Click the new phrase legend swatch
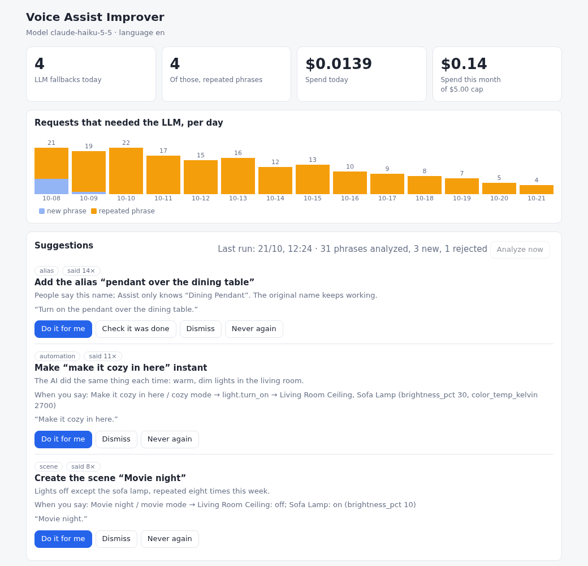The height and width of the screenshot is (566, 588). [42, 211]
